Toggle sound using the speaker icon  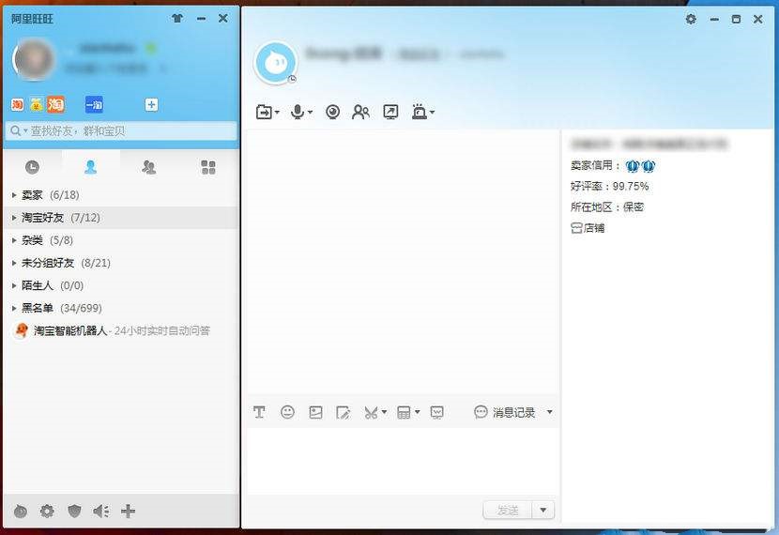pos(100,511)
